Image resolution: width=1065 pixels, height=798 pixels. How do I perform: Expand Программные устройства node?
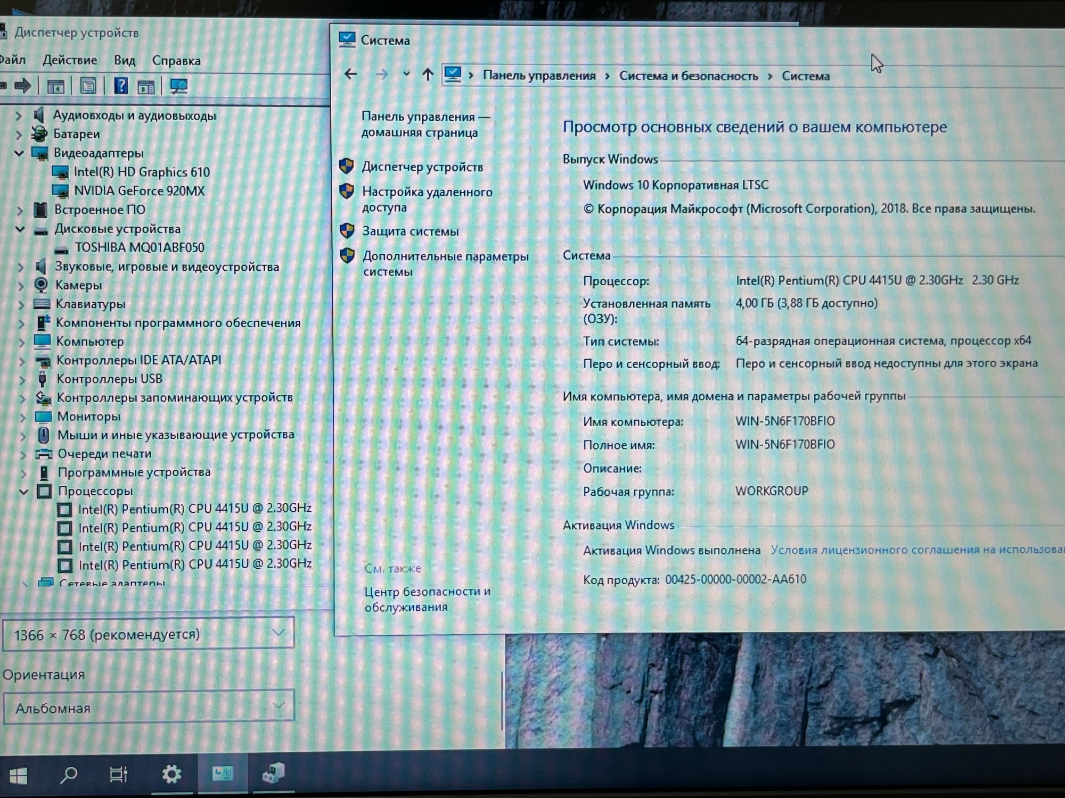pos(23,473)
